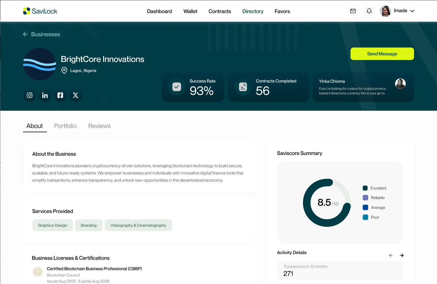This screenshot has height=284, width=437.
Task: Click the Success Rate checkmark badge icon
Action: [176, 87]
